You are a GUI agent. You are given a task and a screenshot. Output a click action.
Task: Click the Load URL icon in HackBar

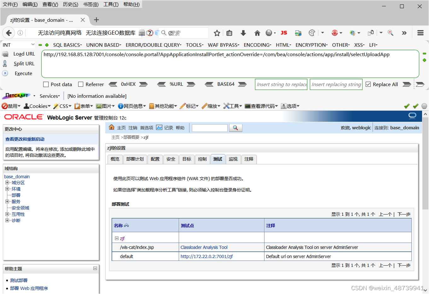click(x=6, y=54)
